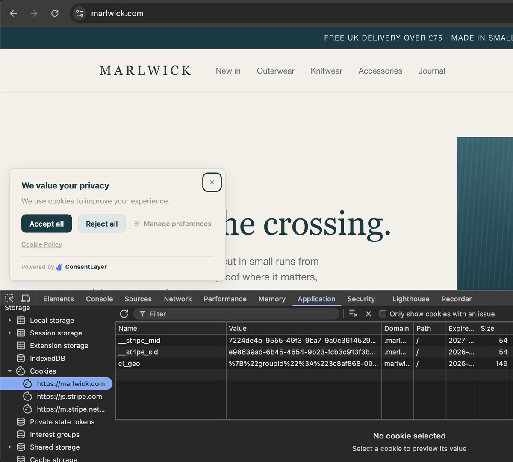The width and height of the screenshot is (513, 462).
Task: Open the New in menu
Action: click(228, 71)
